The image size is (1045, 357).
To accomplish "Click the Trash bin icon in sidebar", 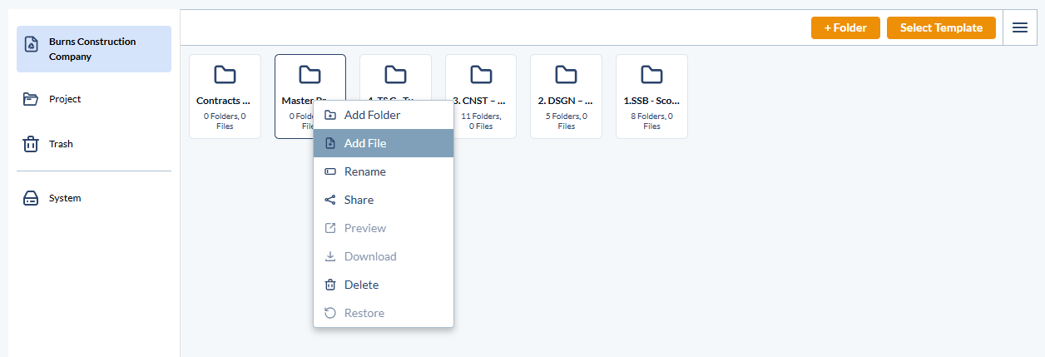I will (x=31, y=144).
